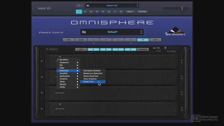
Task: Choose Stompbox Modeler effect
Action: [93, 71]
